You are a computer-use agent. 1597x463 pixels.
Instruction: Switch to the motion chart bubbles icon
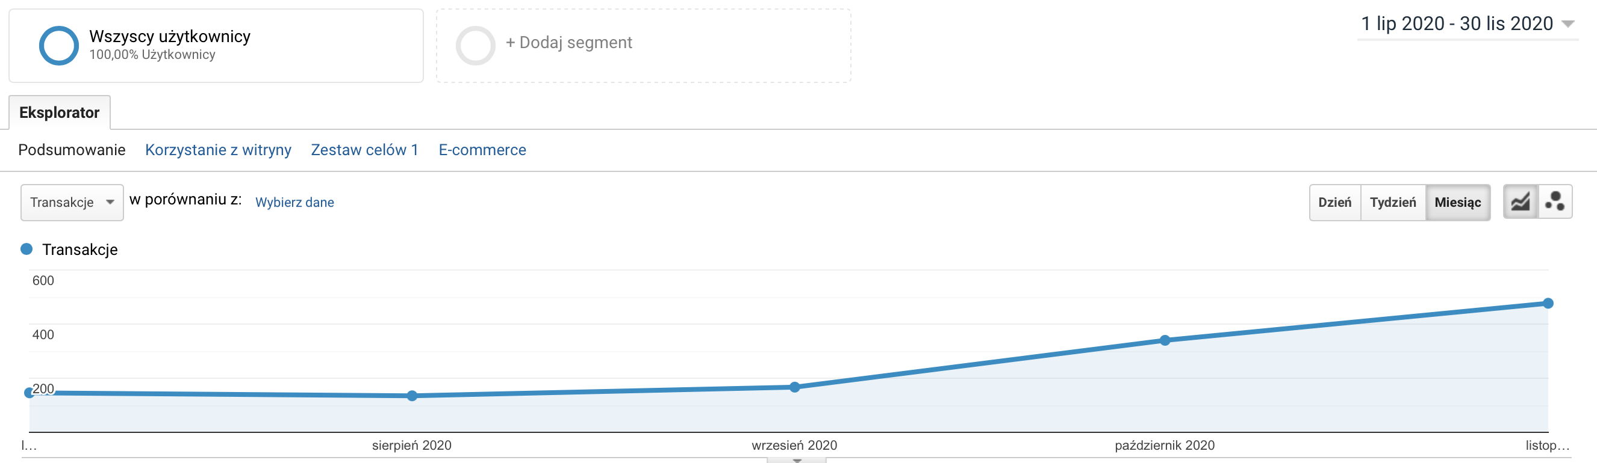[1555, 202]
